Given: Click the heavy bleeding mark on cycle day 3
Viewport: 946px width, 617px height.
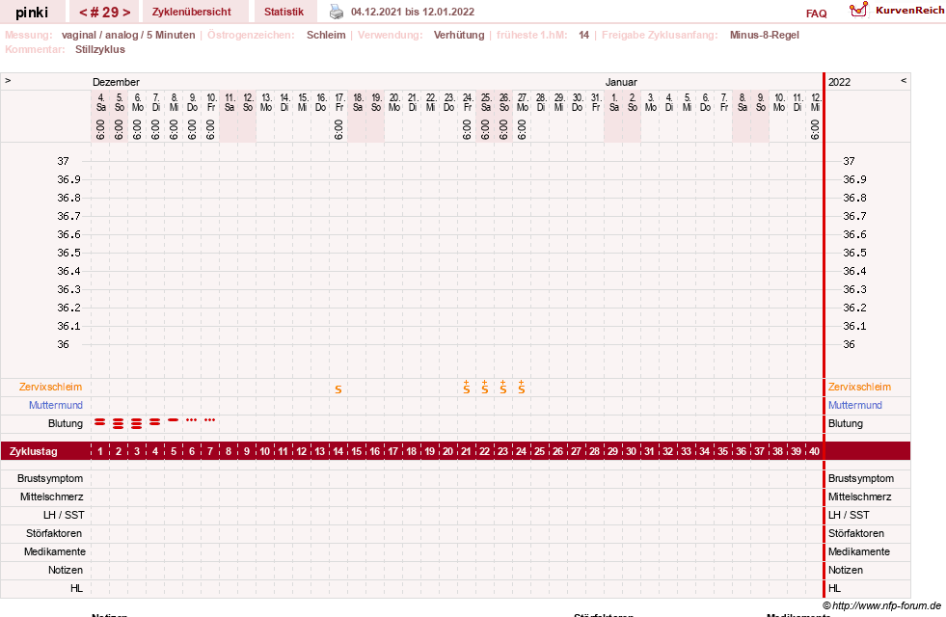Looking at the screenshot, I should (136, 423).
